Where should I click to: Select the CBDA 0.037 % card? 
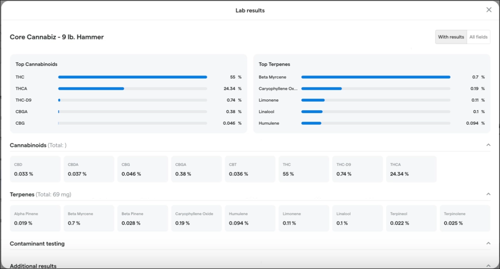[89, 169]
